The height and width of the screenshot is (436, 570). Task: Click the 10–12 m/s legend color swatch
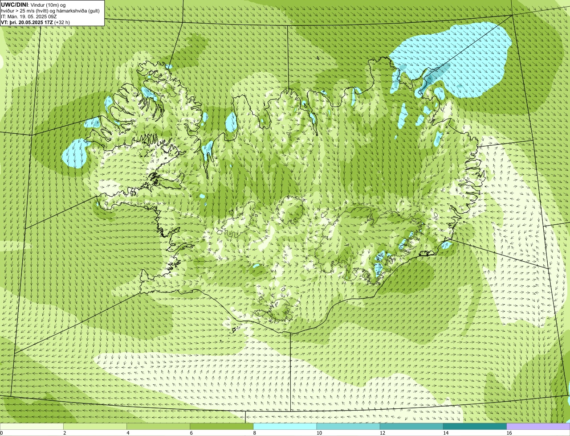pos(348,426)
